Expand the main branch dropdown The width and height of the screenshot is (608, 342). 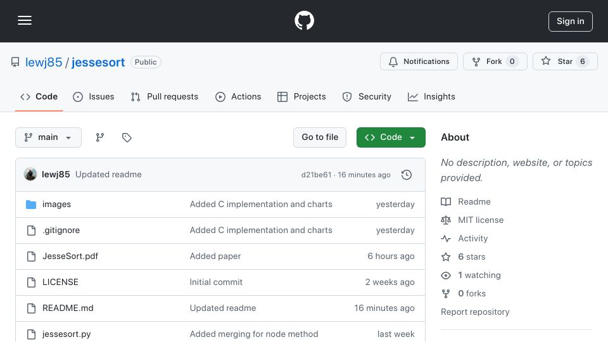coord(49,137)
